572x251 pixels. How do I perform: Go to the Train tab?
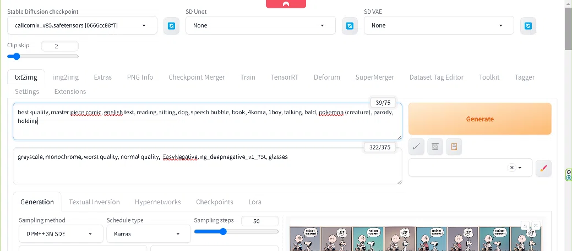(x=248, y=77)
